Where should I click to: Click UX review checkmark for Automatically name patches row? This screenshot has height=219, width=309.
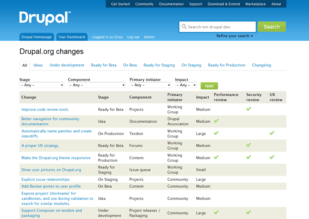(x=272, y=133)
